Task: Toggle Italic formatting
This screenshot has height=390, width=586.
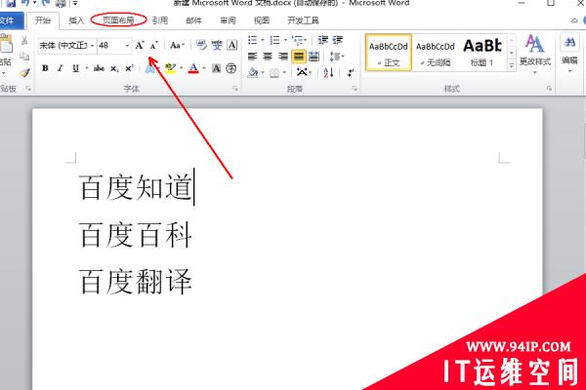Action: pyautogui.click(x=60, y=68)
